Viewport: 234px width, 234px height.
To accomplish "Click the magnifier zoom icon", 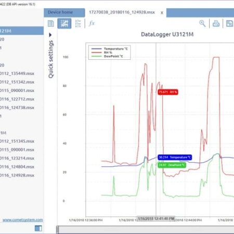I will tap(202, 23).
